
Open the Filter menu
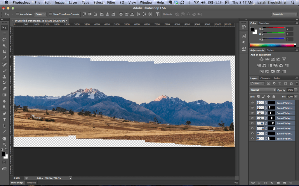111,3
